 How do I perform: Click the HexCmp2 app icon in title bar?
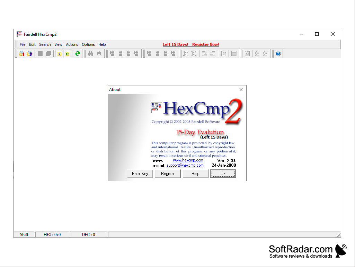pyautogui.click(x=19, y=34)
